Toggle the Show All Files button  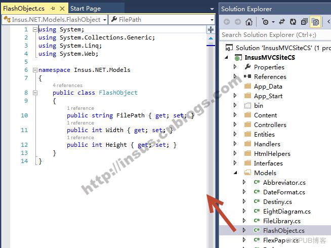[x=315, y=22]
